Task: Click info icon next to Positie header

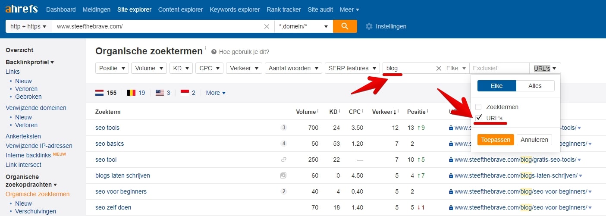Action: pyautogui.click(x=427, y=111)
